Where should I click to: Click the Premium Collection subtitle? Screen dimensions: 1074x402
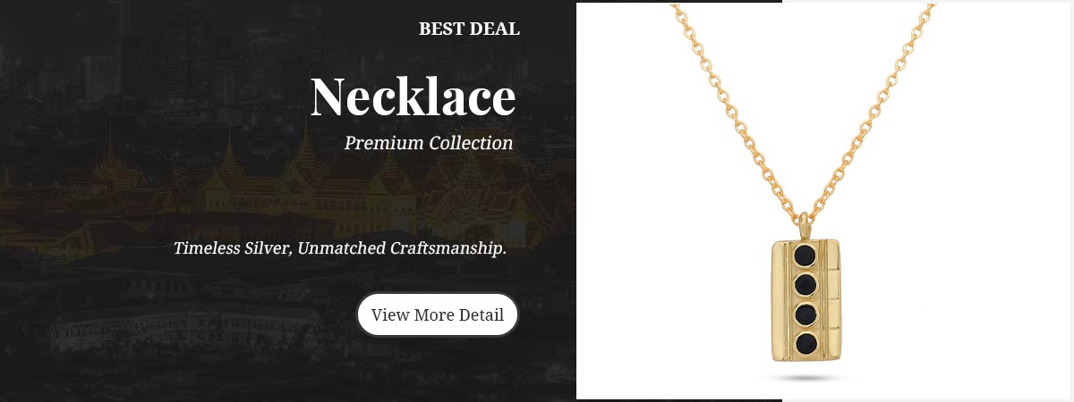[429, 143]
